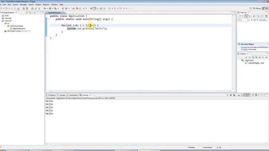Collapse the main method folding marker
Image resolution: width=269 pixels, height=151 pixels.
click(49, 19)
